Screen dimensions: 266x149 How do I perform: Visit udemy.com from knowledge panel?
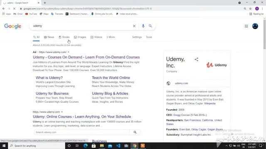click(181, 83)
